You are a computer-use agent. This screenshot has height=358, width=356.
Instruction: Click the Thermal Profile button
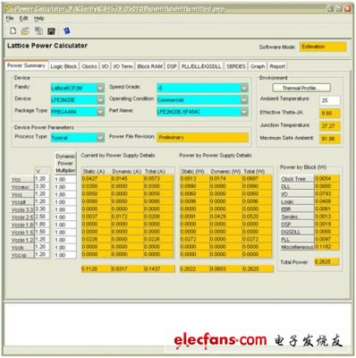301,88
